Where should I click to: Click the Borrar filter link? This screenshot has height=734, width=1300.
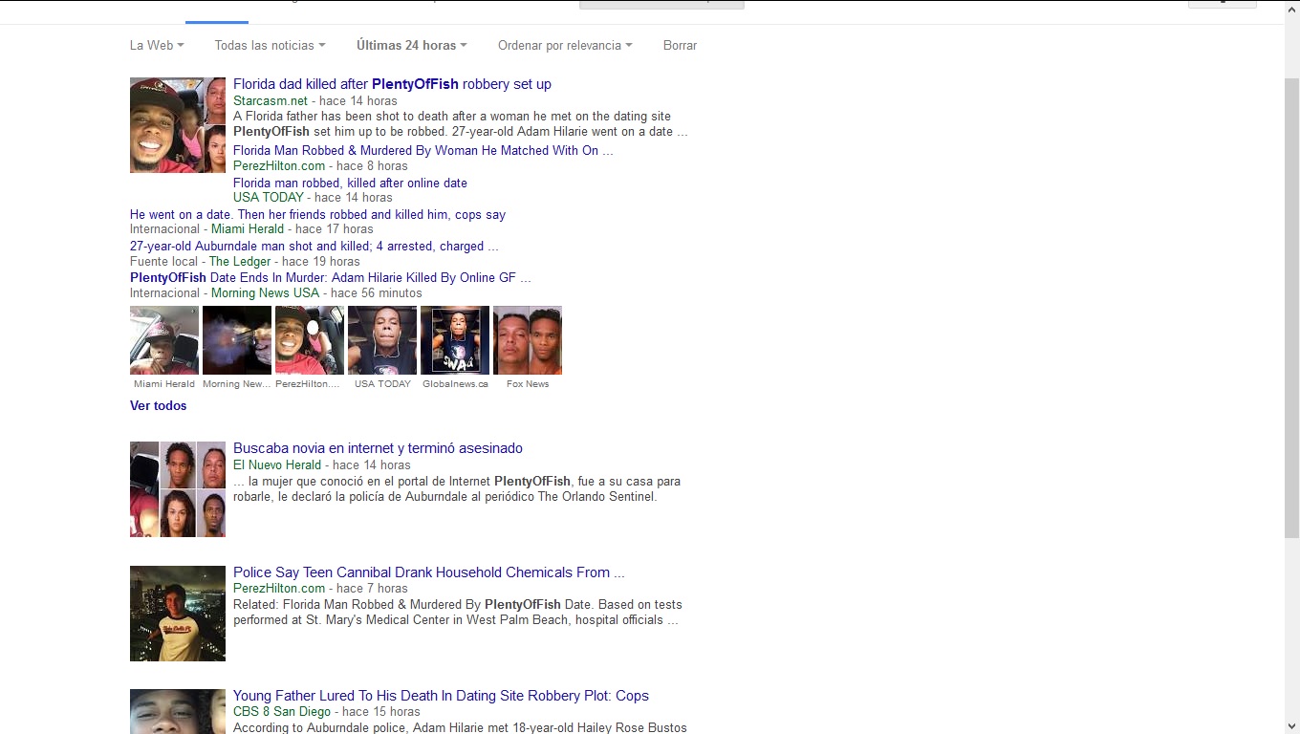[x=680, y=45]
